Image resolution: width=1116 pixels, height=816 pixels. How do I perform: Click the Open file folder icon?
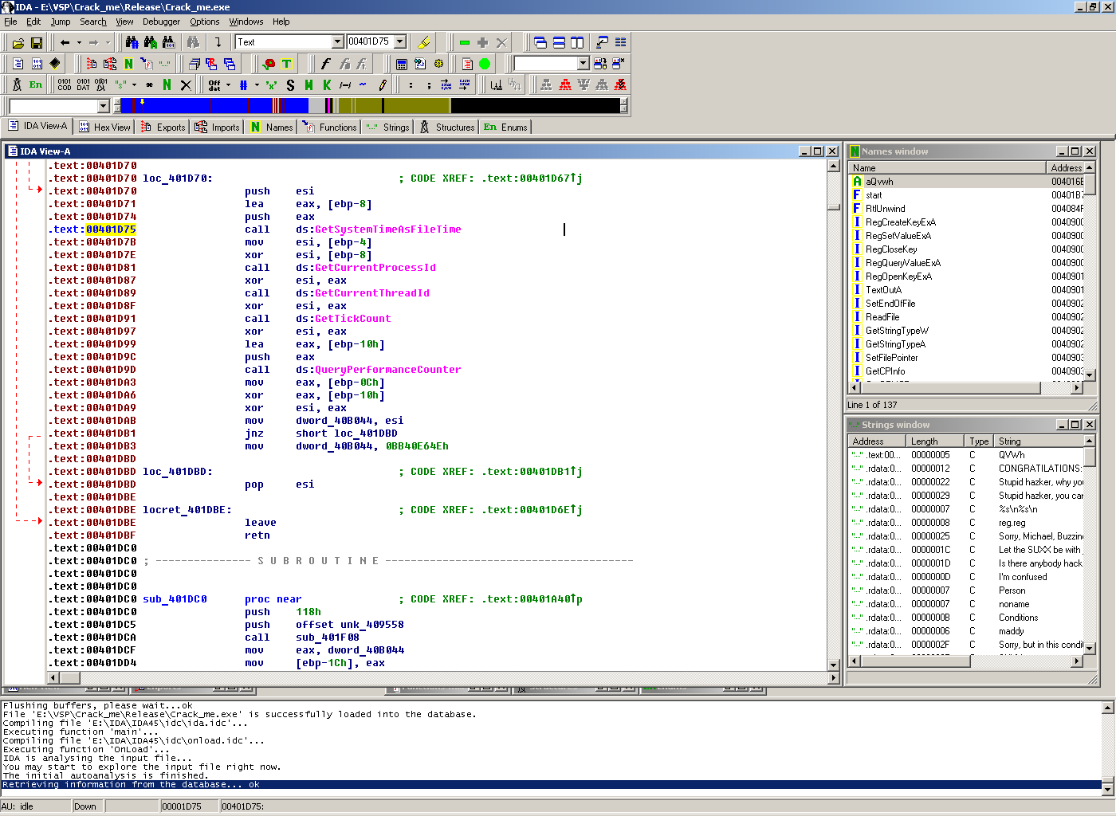(x=18, y=43)
